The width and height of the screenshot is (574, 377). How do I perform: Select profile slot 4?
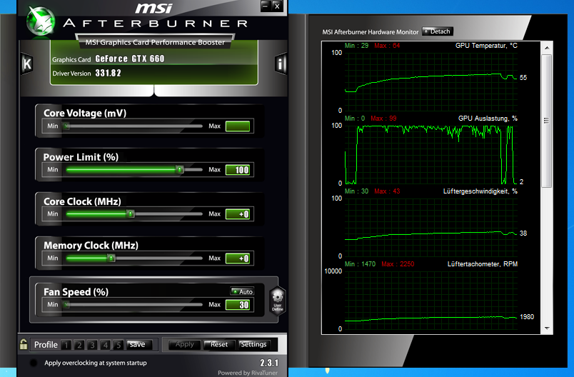coord(106,345)
